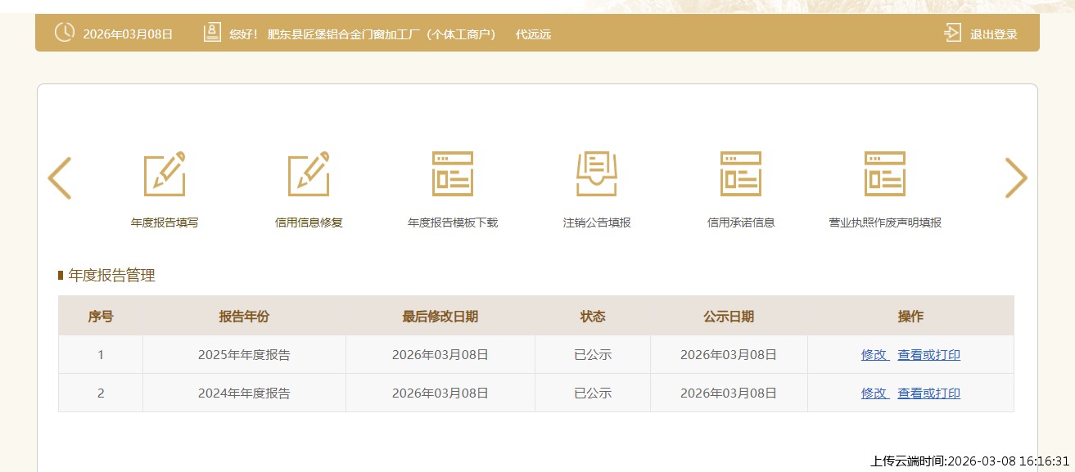The height and width of the screenshot is (472, 1075).
Task: Open the 信用承诺信息 icon
Action: coord(740,174)
